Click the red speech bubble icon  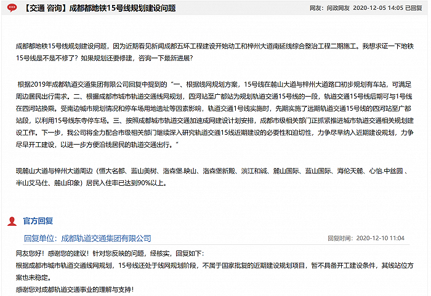coord(12,8)
